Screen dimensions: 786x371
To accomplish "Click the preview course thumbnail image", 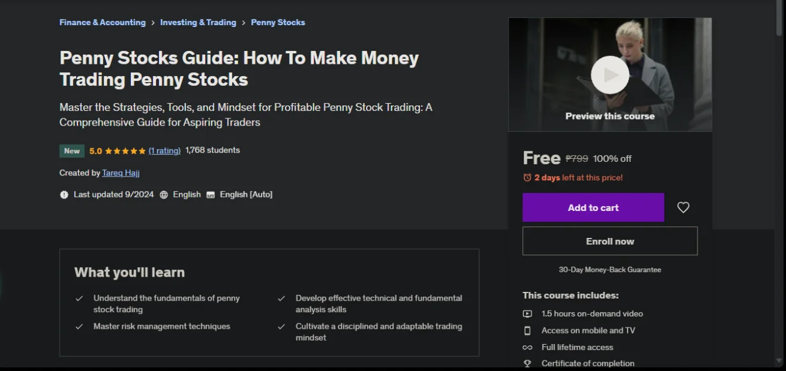I will (610, 74).
